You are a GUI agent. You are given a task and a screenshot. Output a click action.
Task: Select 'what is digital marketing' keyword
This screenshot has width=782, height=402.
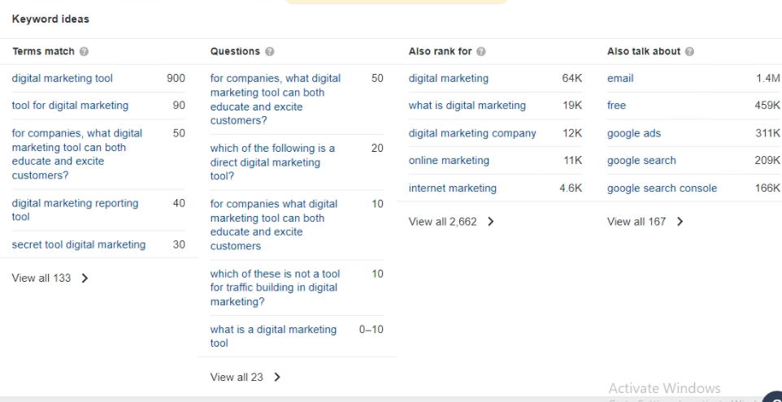coord(467,105)
